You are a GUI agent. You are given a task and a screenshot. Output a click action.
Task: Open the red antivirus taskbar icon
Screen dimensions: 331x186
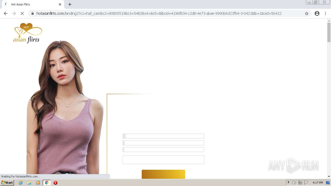click(55, 183)
